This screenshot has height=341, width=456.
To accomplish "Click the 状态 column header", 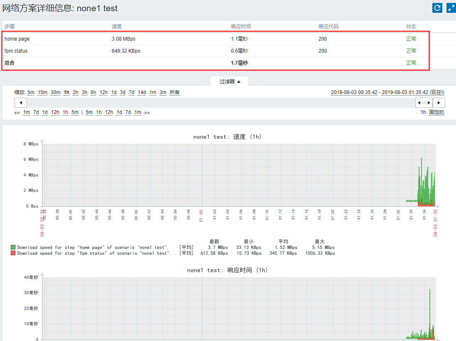I will click(x=411, y=27).
